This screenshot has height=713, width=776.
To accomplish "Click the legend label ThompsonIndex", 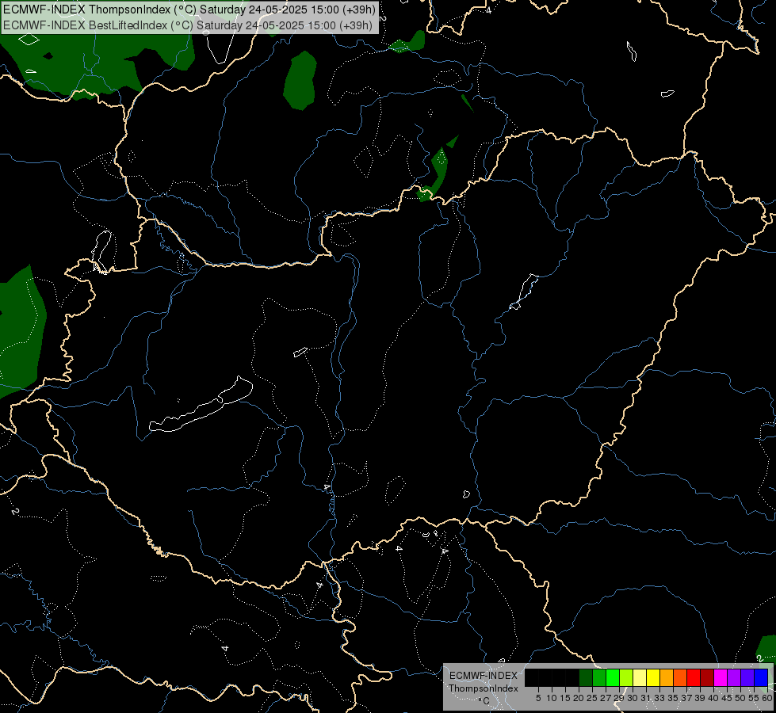I will tap(484, 688).
